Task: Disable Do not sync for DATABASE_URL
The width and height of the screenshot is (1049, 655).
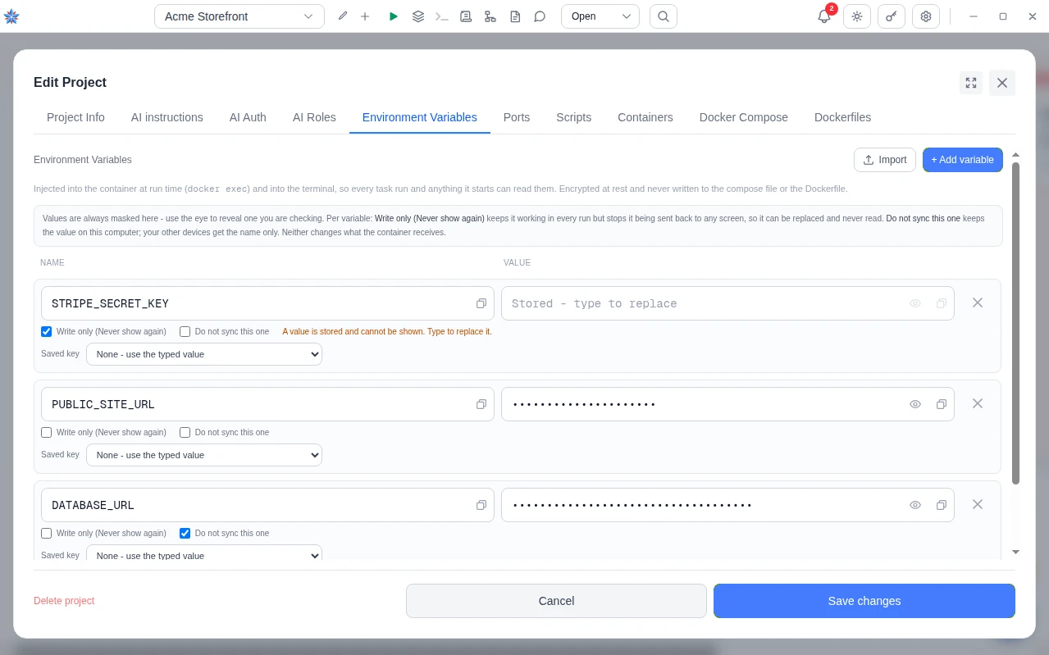Action: (x=185, y=533)
